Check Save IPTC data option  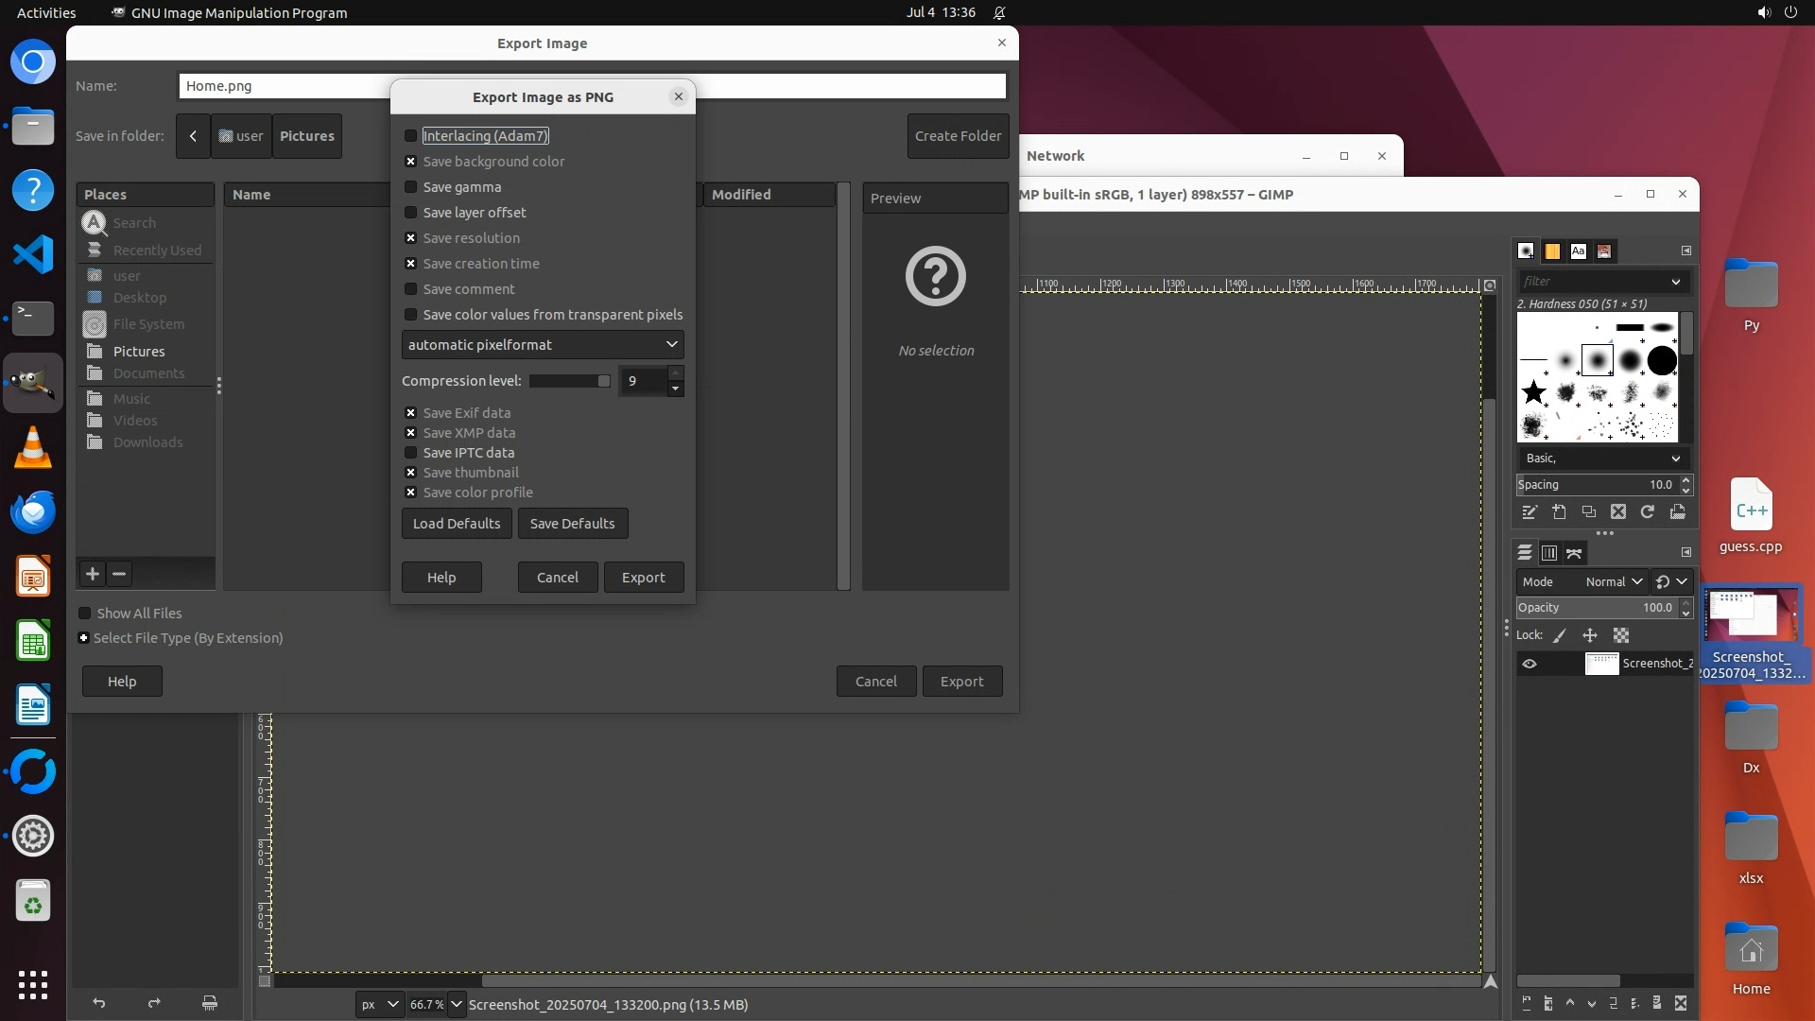[411, 453]
